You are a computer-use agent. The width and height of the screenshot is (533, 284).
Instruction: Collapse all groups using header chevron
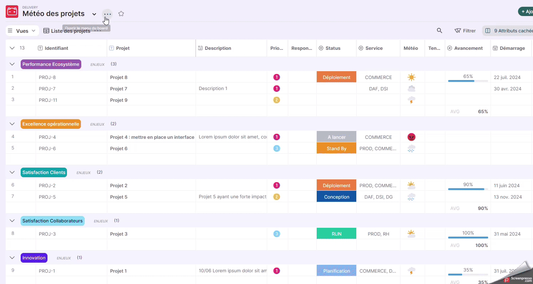click(12, 48)
